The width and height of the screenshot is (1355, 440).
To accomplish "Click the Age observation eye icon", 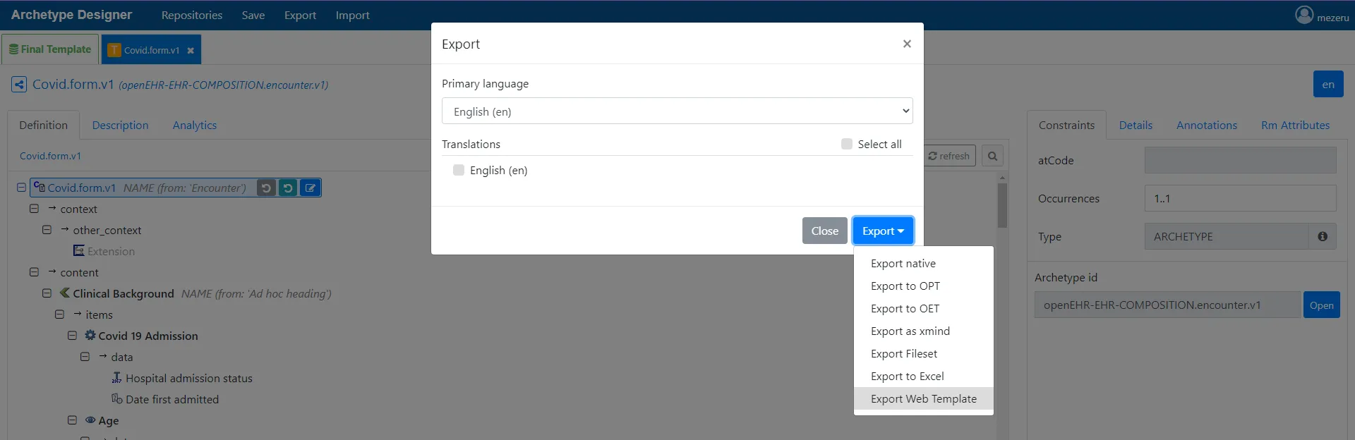I will [90, 420].
